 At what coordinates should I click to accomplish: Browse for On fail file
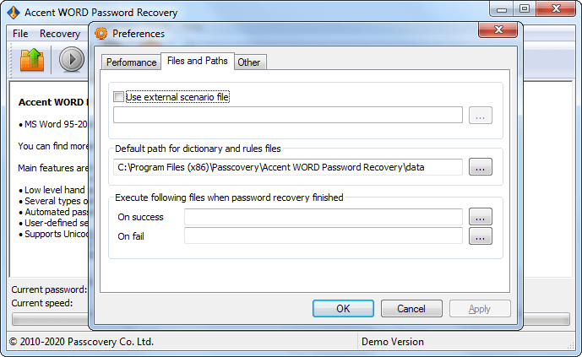[x=481, y=236]
